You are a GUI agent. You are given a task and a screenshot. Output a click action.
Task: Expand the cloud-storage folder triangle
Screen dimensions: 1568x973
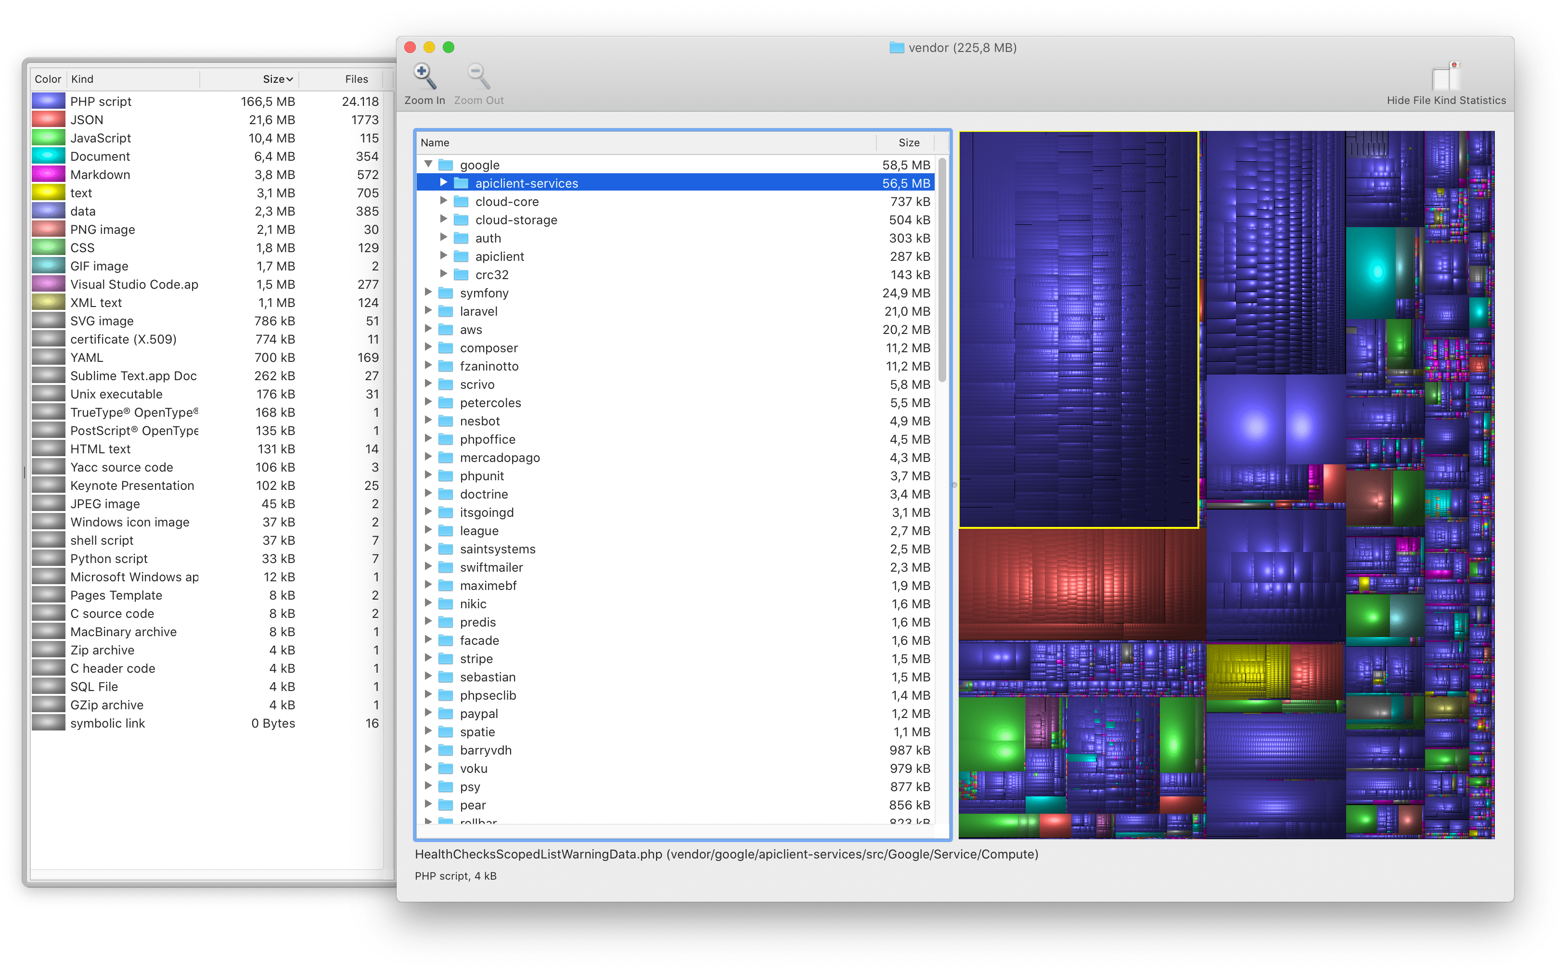443,219
